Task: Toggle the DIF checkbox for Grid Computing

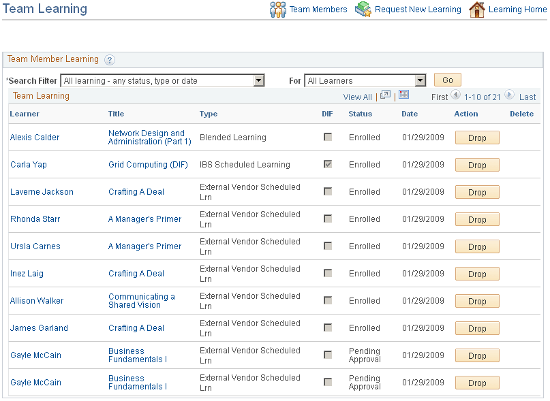Action: click(x=328, y=165)
